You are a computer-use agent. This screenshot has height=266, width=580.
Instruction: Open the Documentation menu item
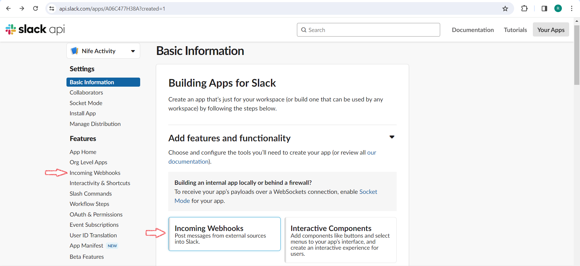473,30
